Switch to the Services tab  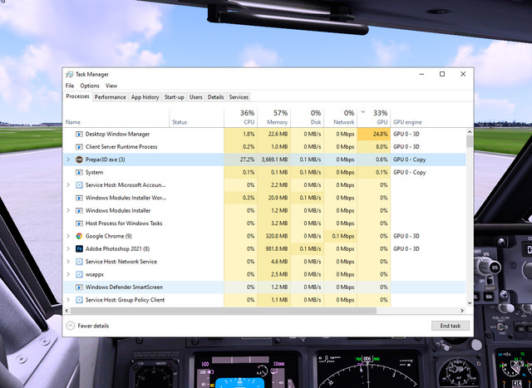(x=239, y=97)
